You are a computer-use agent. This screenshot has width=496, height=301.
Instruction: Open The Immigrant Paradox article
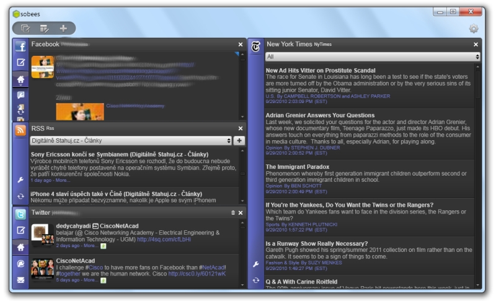(298, 167)
